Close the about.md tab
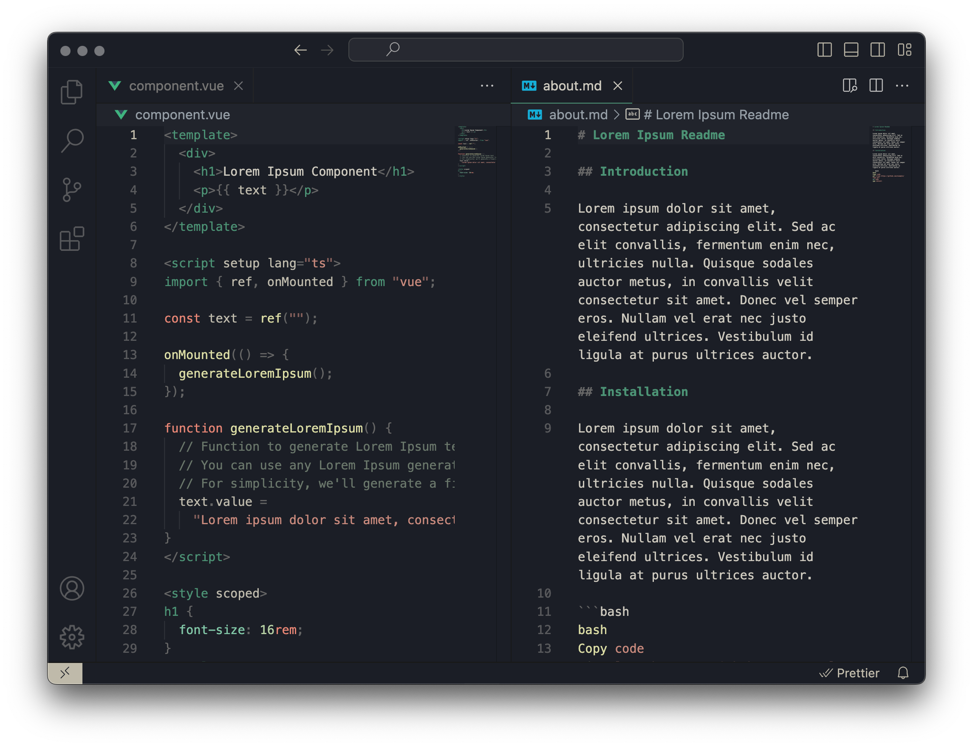 tap(617, 85)
